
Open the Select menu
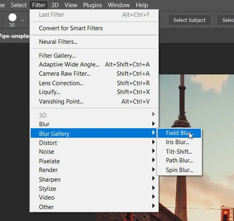tap(19, 5)
